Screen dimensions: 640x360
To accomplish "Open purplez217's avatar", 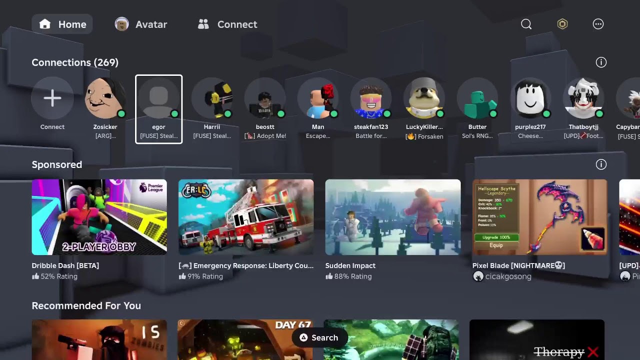I will [x=530, y=98].
